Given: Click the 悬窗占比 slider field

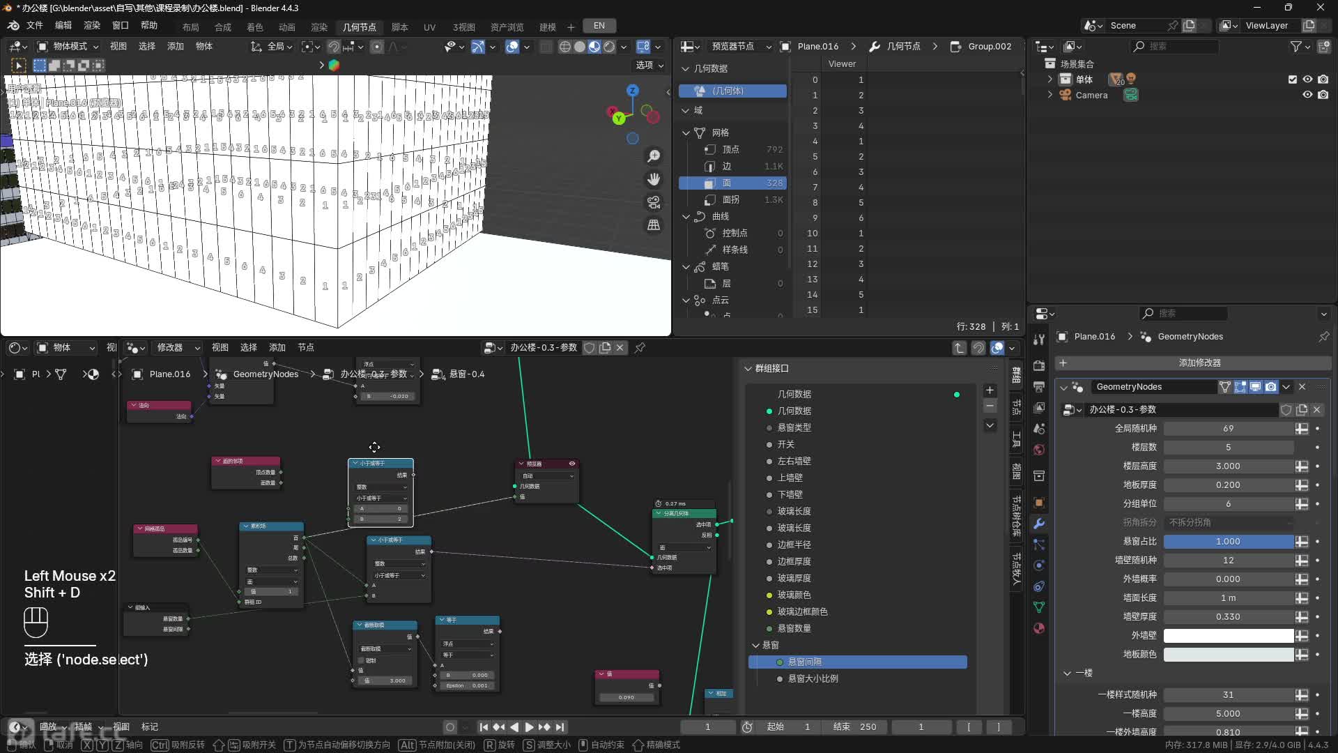Looking at the screenshot, I should pyautogui.click(x=1229, y=542).
